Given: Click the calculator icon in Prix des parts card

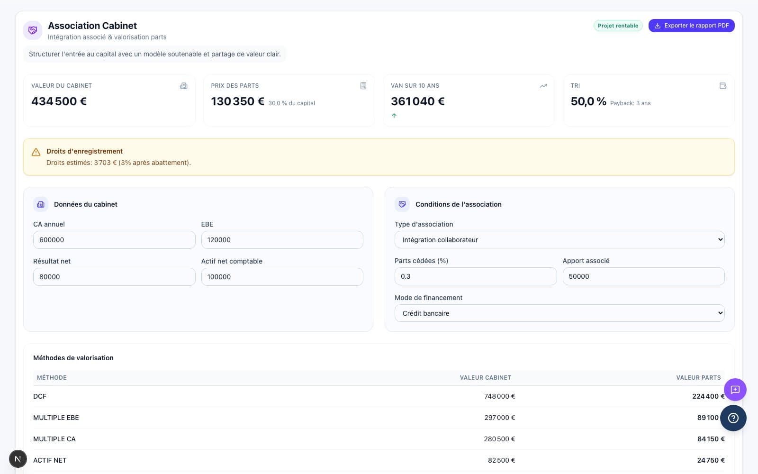Looking at the screenshot, I should [363, 86].
